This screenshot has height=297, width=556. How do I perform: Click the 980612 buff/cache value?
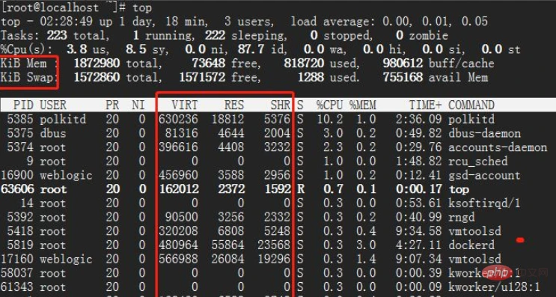coord(403,63)
